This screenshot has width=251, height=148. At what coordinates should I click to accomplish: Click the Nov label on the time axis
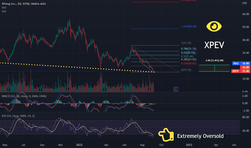point(60,145)
